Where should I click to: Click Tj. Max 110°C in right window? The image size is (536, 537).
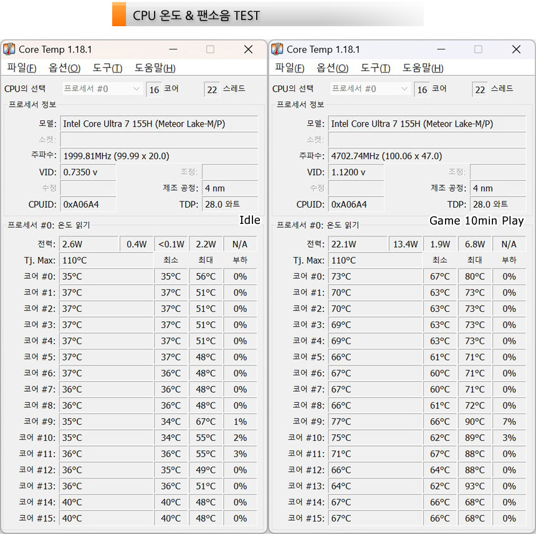point(375,260)
